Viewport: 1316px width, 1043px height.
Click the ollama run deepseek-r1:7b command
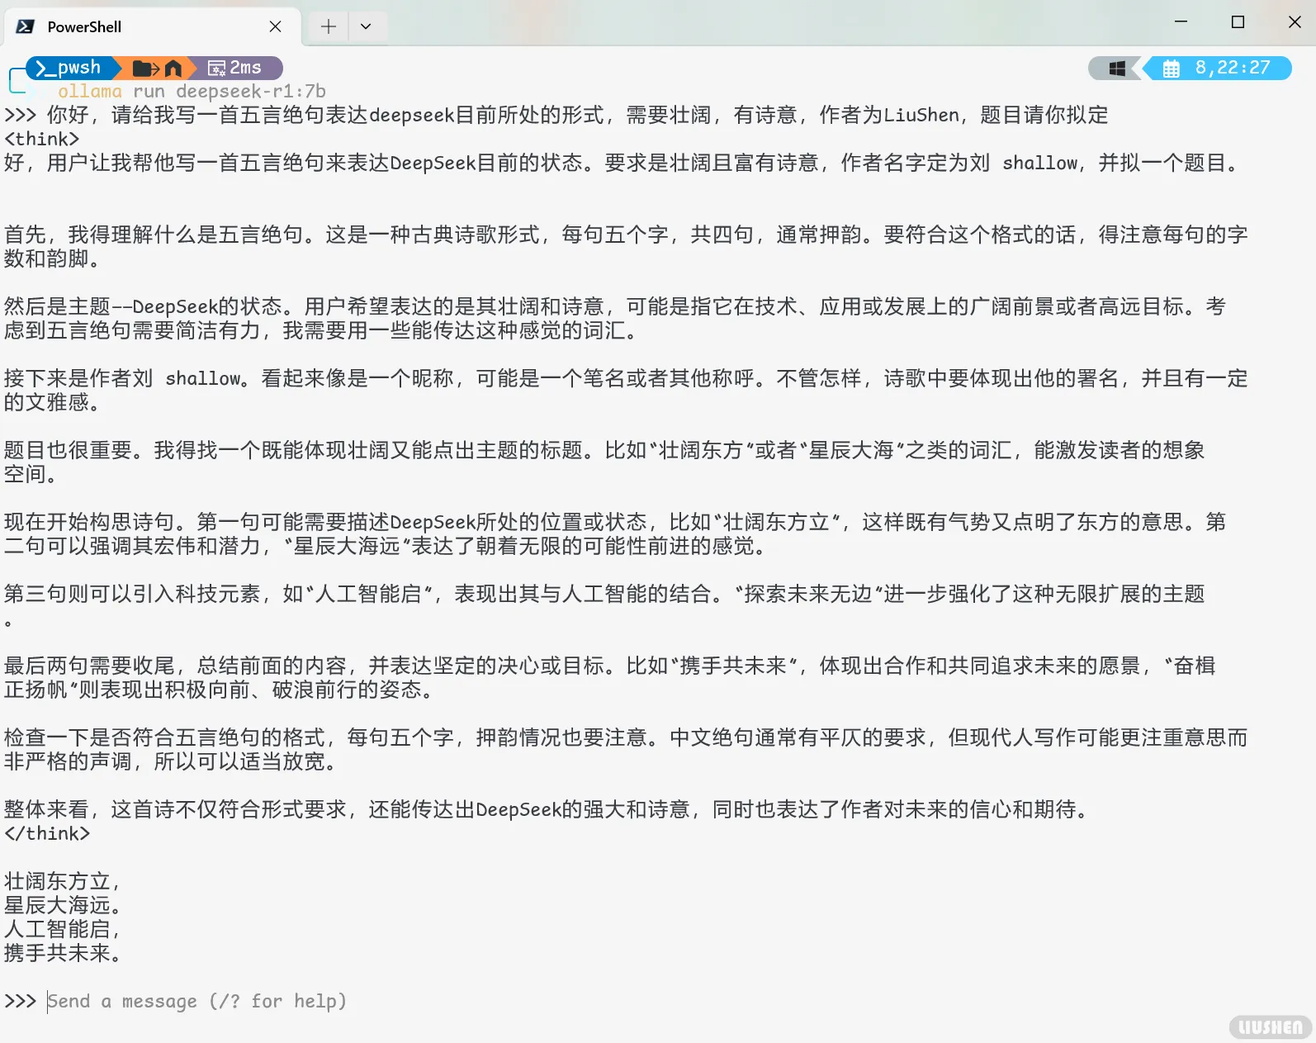click(x=192, y=91)
